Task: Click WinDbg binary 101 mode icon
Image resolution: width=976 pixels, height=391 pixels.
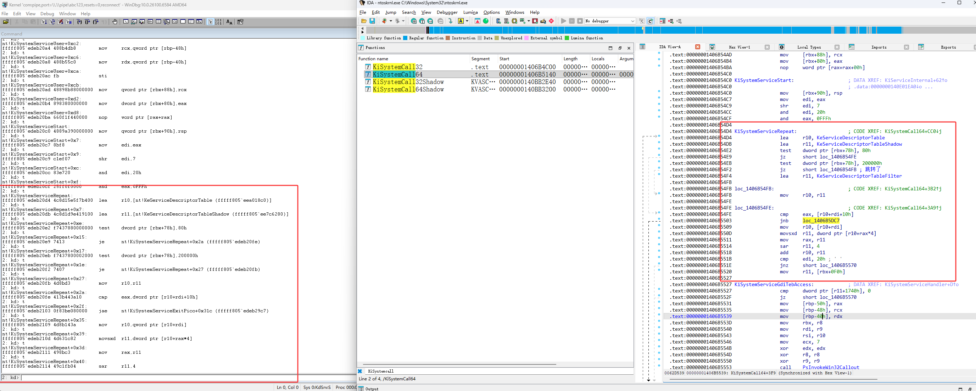Action: click(x=218, y=22)
